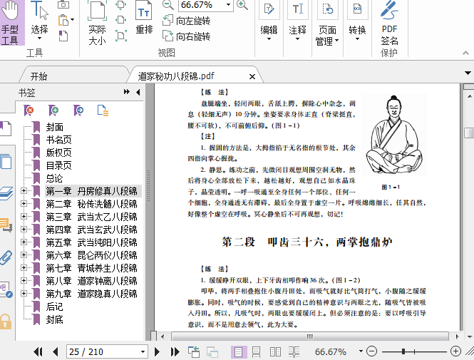
Task: Zoom in with the magnifier plus icon
Action: tap(242, 4)
